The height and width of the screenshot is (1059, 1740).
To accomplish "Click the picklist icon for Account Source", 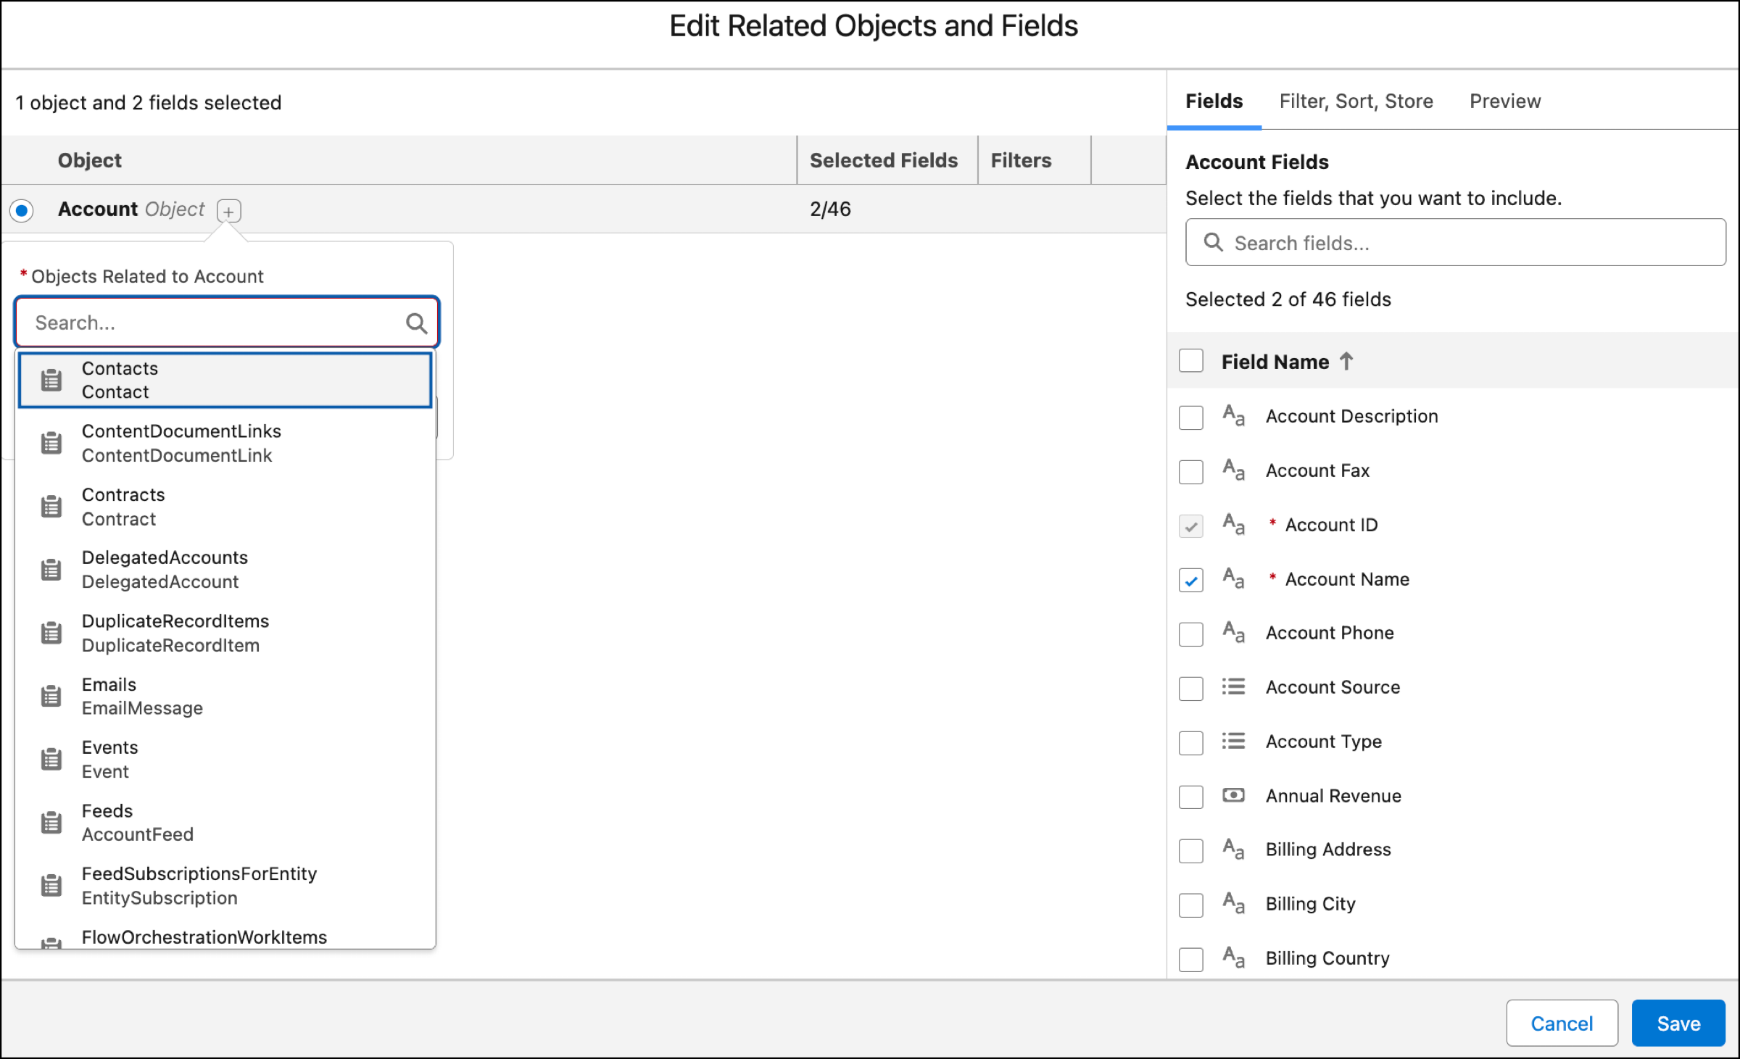I will pos(1233,686).
